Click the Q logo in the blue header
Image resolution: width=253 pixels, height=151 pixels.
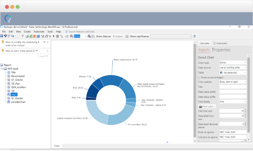tap(8, 19)
